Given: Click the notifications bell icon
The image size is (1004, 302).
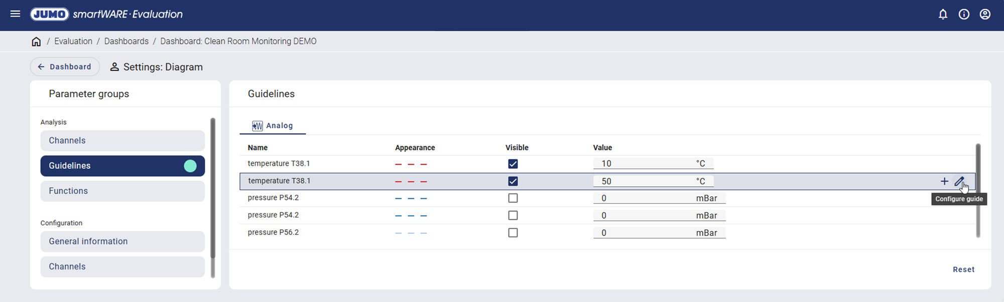Looking at the screenshot, I should pos(943,14).
